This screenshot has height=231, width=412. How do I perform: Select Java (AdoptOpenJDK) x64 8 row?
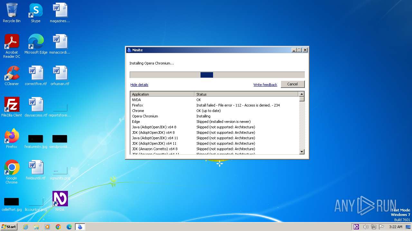(x=215, y=127)
